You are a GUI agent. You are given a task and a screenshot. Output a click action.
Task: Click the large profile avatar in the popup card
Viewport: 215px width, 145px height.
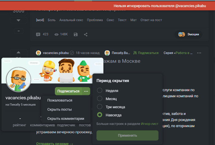click(x=18, y=80)
